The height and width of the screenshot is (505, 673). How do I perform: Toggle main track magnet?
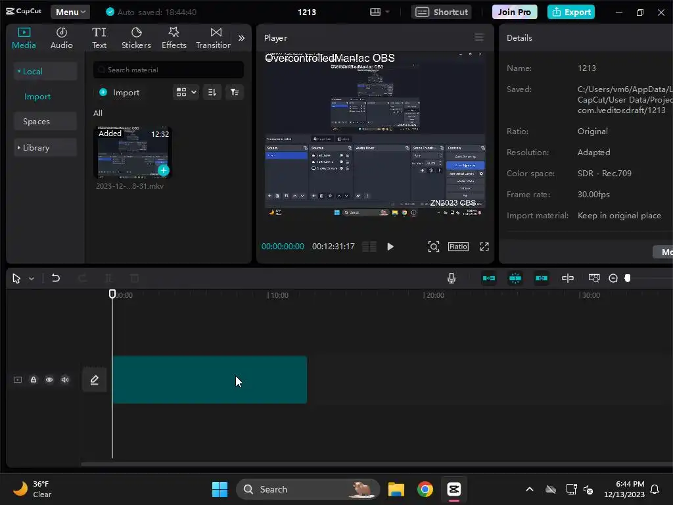[x=489, y=278]
